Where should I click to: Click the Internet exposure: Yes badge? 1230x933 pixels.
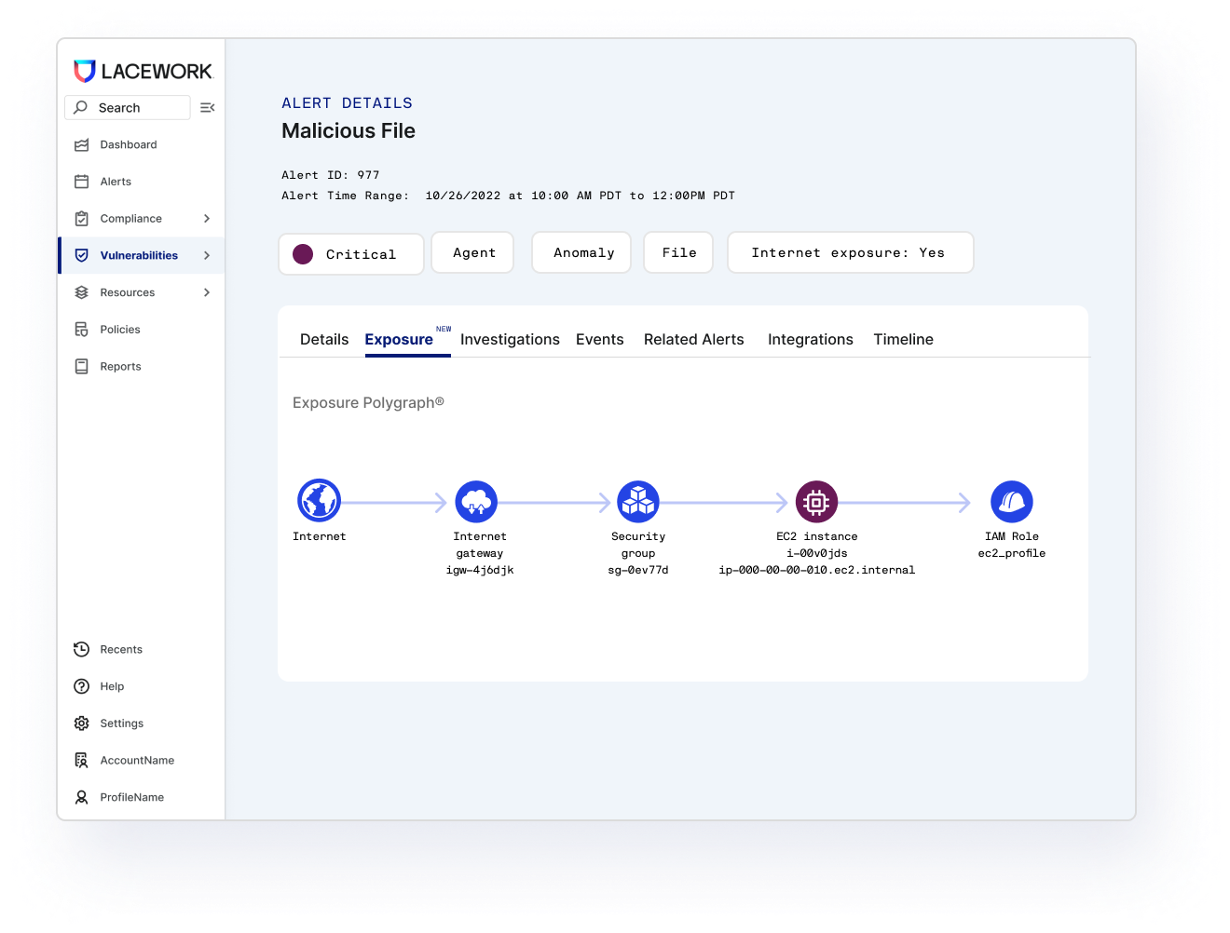850,252
